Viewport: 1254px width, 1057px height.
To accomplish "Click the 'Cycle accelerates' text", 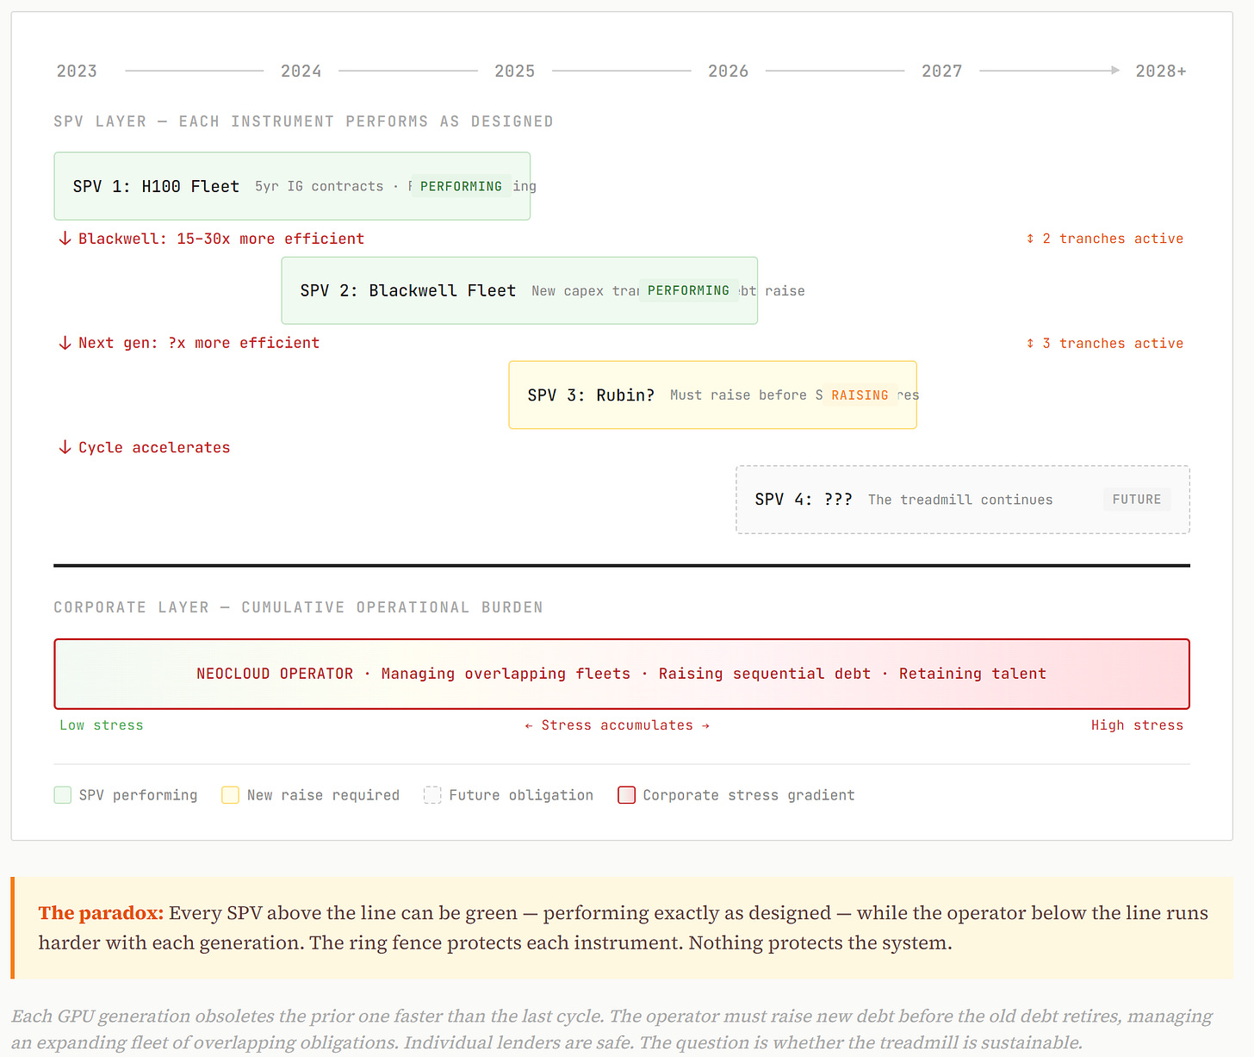I will tap(154, 447).
